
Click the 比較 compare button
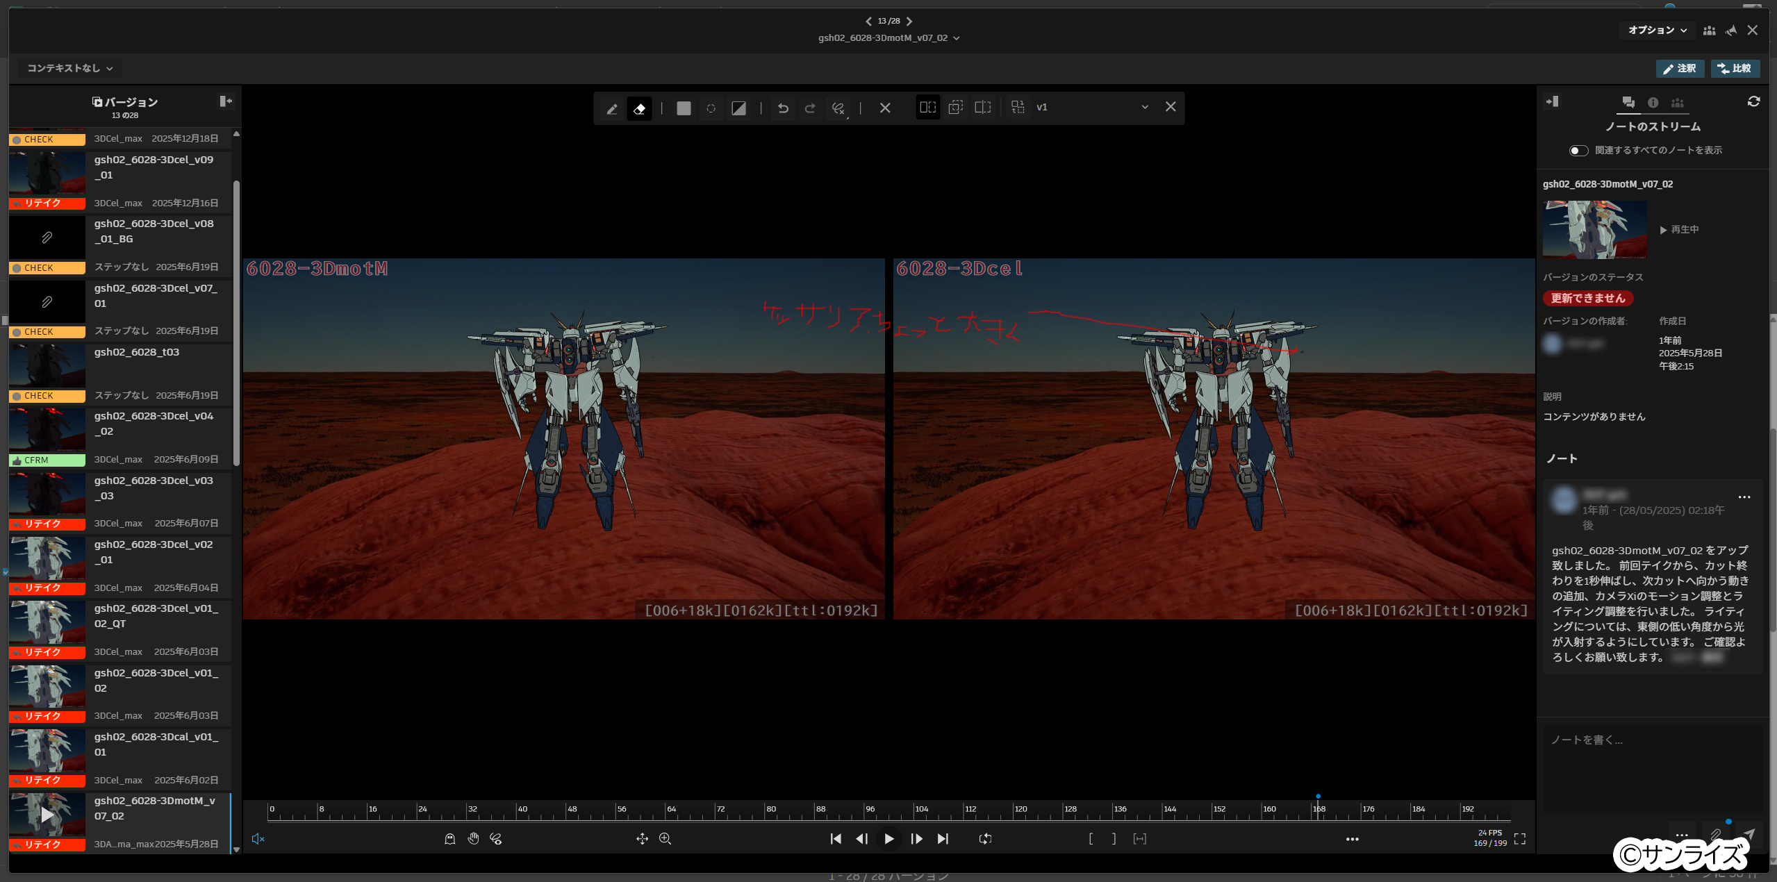click(x=1735, y=69)
